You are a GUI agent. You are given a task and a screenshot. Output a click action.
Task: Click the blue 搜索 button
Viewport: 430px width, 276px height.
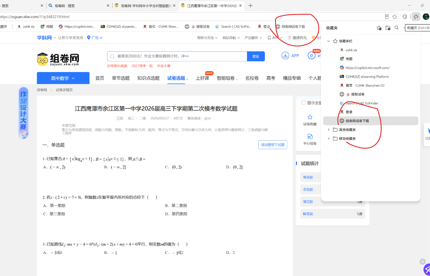pyautogui.click(x=256, y=56)
